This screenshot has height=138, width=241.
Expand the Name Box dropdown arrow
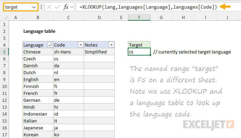click(34, 7)
